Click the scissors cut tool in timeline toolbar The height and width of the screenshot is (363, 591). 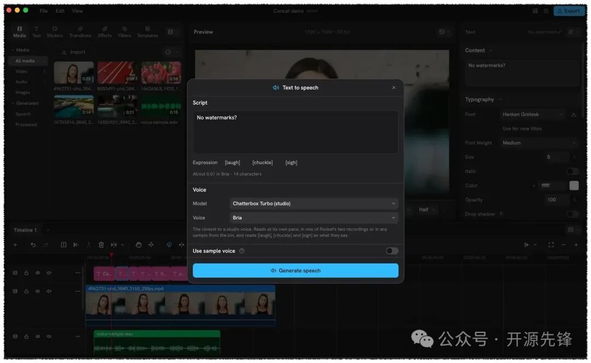point(76,245)
